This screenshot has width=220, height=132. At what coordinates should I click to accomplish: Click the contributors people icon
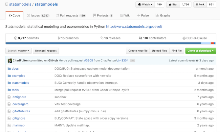click(141, 38)
